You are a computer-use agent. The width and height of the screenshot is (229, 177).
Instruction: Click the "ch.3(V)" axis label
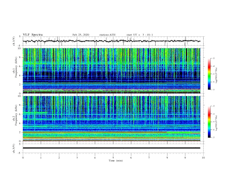(14, 148)
